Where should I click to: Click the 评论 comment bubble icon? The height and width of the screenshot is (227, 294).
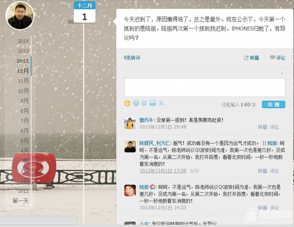tap(272, 58)
